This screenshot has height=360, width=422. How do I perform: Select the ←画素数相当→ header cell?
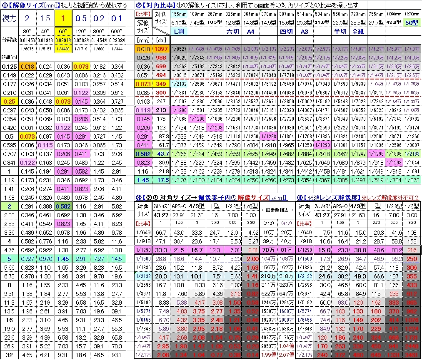coord(277,210)
